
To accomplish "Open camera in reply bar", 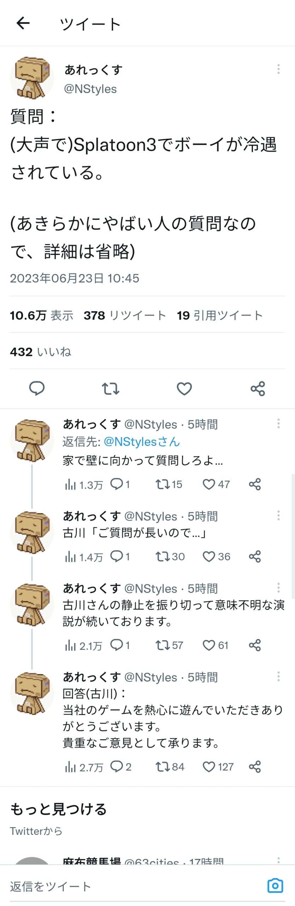I will point(275,886).
